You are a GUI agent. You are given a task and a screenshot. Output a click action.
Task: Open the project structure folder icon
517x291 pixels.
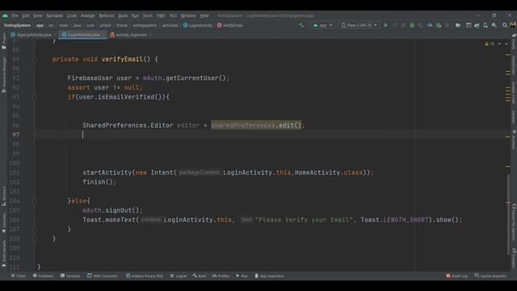[x=458, y=25]
